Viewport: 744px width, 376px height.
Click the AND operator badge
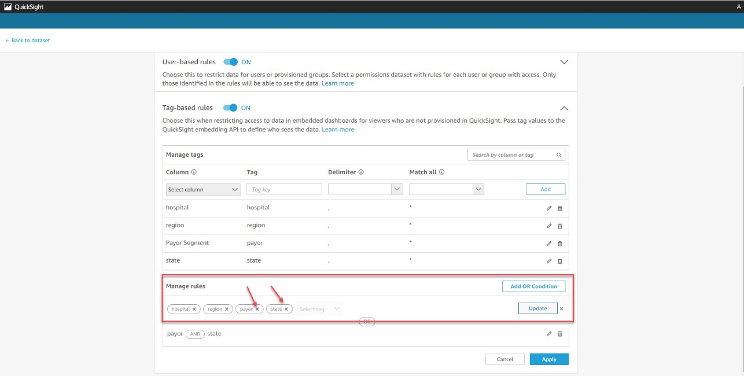[195, 334]
